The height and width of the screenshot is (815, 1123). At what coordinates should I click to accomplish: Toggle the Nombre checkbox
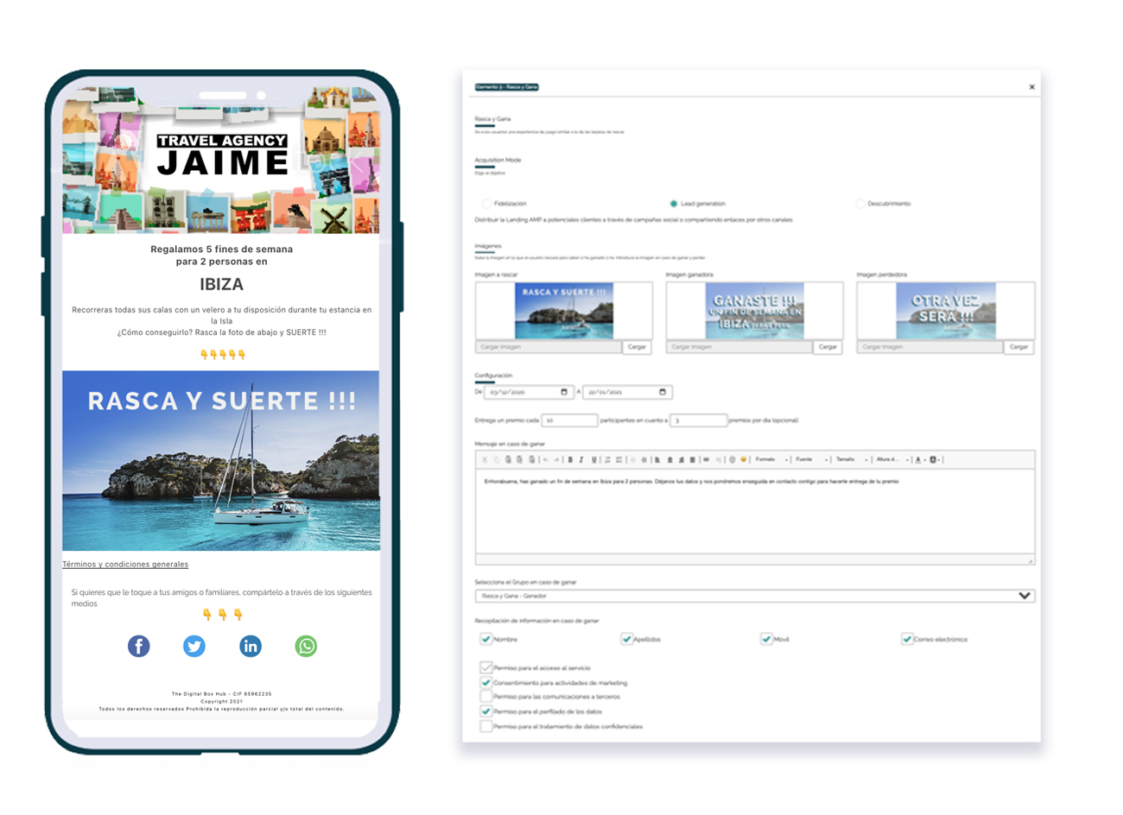coord(486,639)
